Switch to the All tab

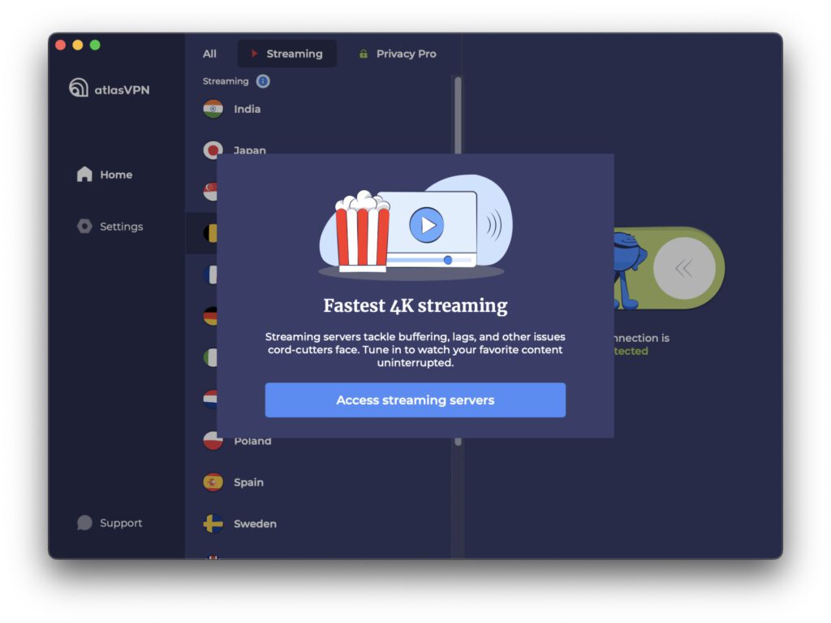(209, 54)
